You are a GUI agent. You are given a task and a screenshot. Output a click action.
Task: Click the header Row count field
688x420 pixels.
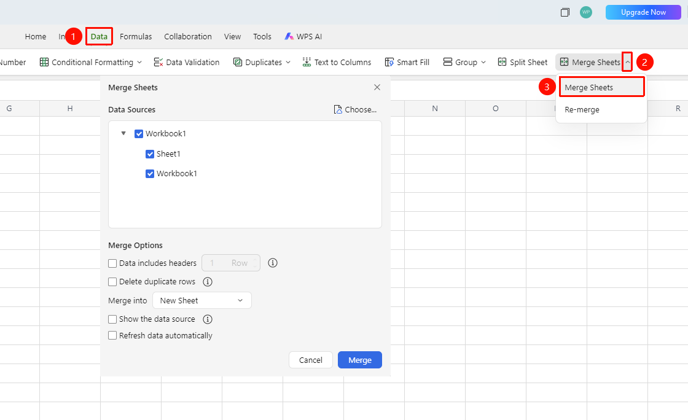[231, 263]
